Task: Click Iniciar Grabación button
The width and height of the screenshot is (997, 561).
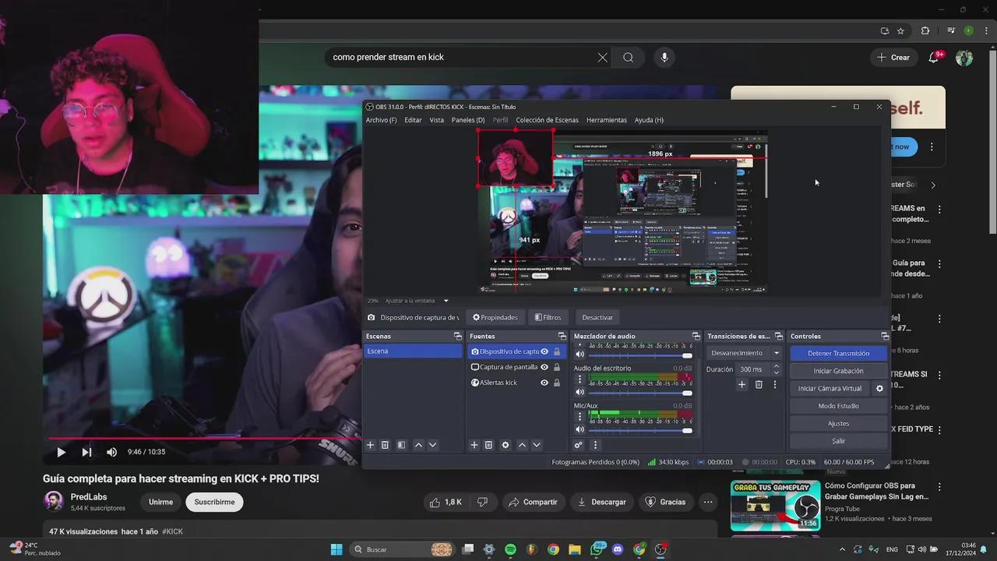Action: pyautogui.click(x=839, y=371)
